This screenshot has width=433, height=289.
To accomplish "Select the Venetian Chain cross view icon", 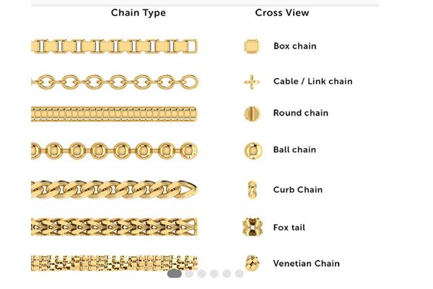I will point(252,263).
